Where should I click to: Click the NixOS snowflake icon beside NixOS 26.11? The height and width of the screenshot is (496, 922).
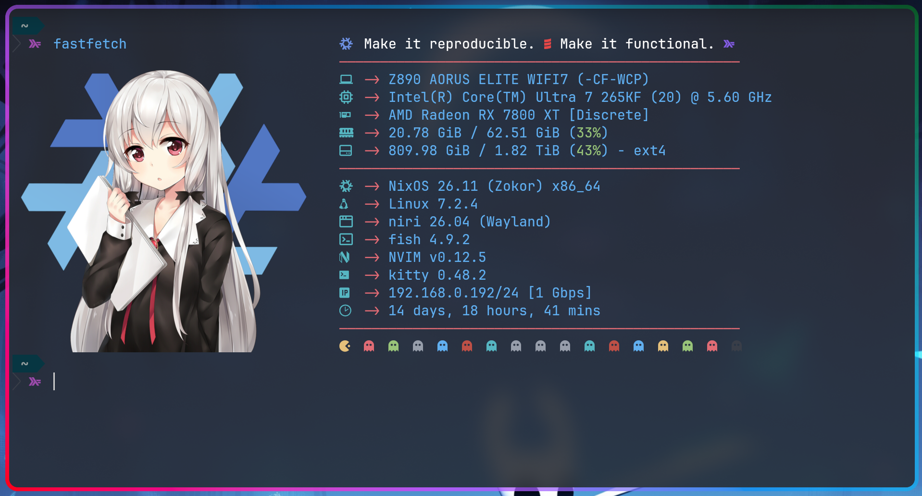click(x=346, y=186)
